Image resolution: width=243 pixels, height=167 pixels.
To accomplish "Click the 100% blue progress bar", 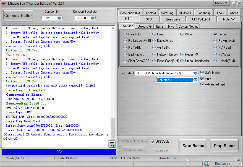I will click(59, 152).
